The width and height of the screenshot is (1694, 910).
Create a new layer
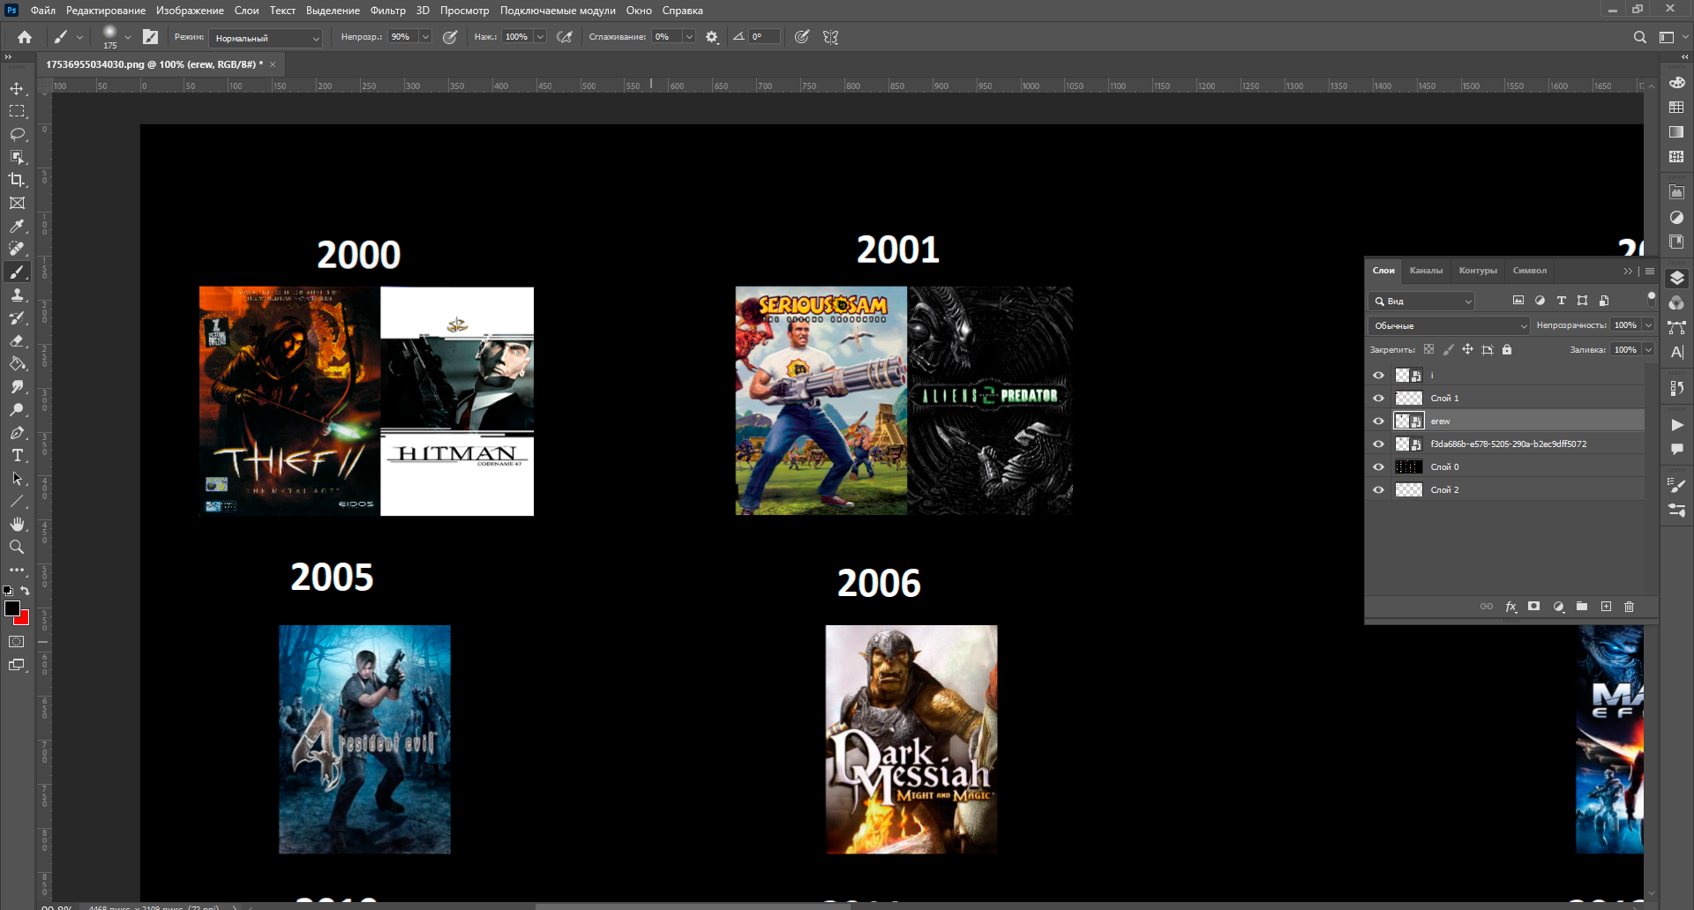pos(1606,607)
